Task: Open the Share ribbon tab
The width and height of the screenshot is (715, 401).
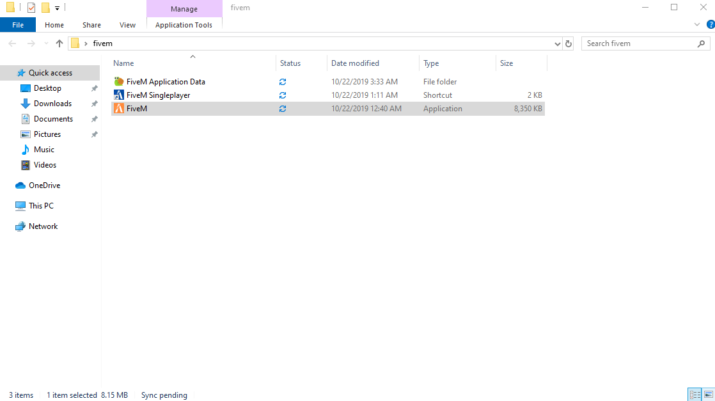Action: coord(91,25)
